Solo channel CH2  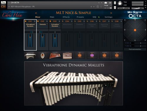(47, 21)
